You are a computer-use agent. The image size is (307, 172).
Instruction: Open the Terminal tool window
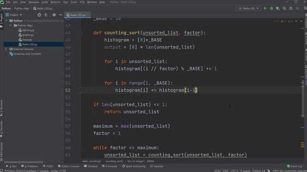coord(91,166)
